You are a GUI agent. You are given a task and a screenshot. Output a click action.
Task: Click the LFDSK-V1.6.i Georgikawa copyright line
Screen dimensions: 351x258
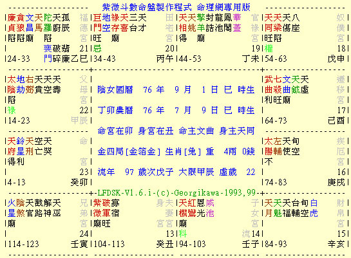point(176,192)
